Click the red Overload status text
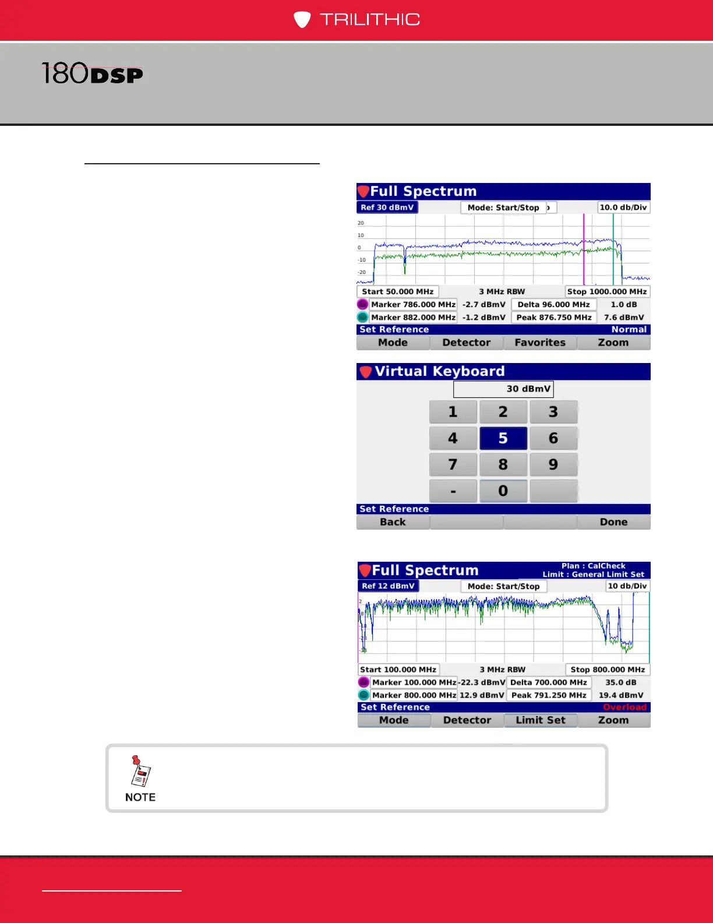Viewport: 713px width, 923px height. coord(624,707)
